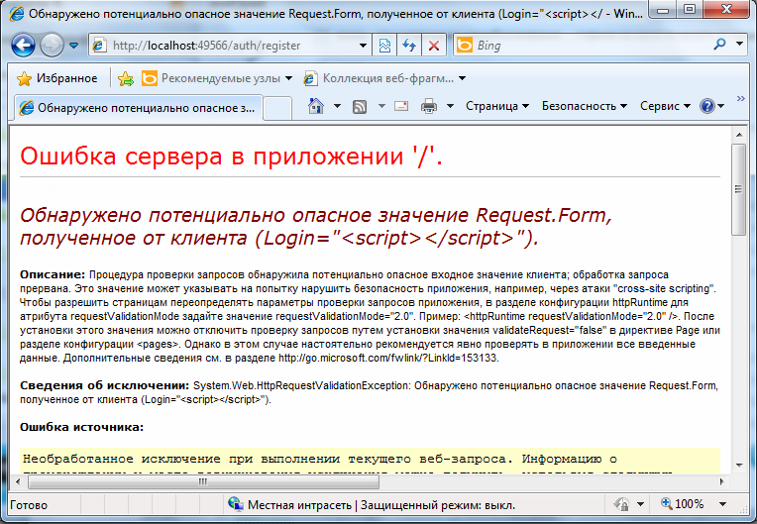
Task: Click the Compatibility View icon
Action: tap(384, 46)
